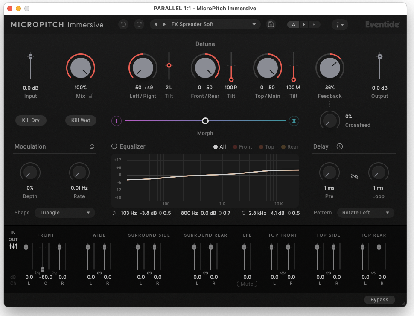Toggle the Top Front link icon
This screenshot has width=414, height=316.
click(x=283, y=273)
